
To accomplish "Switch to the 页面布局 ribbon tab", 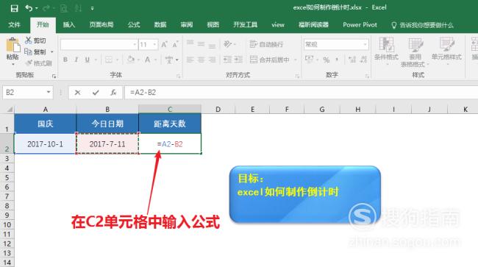I will (101, 25).
